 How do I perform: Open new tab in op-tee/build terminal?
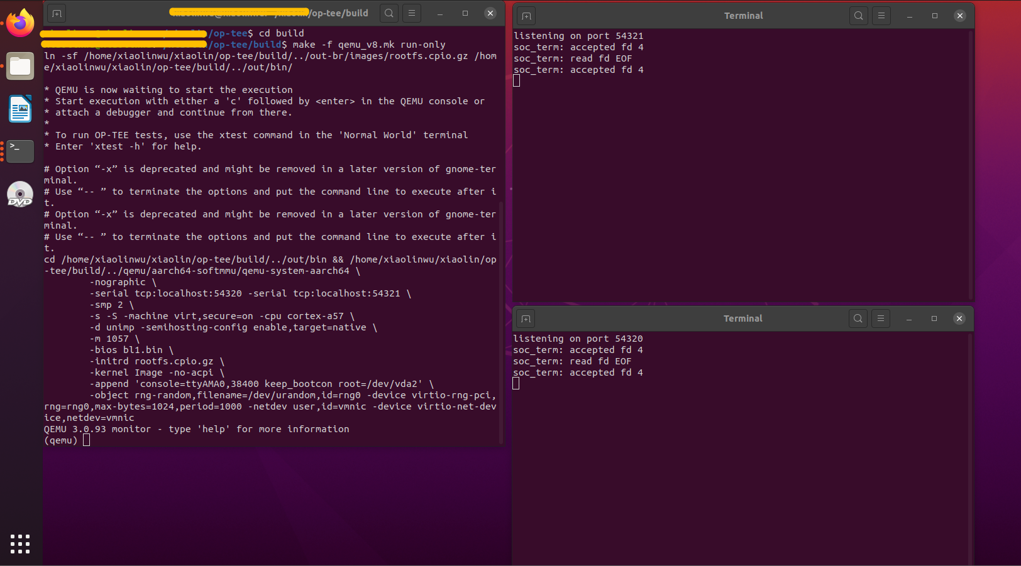coord(57,13)
